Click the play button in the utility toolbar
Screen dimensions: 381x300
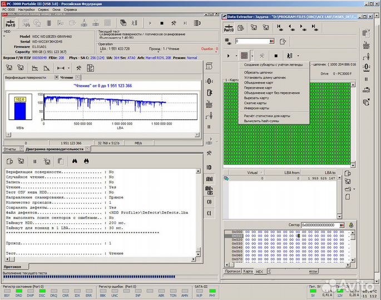coord(150,23)
